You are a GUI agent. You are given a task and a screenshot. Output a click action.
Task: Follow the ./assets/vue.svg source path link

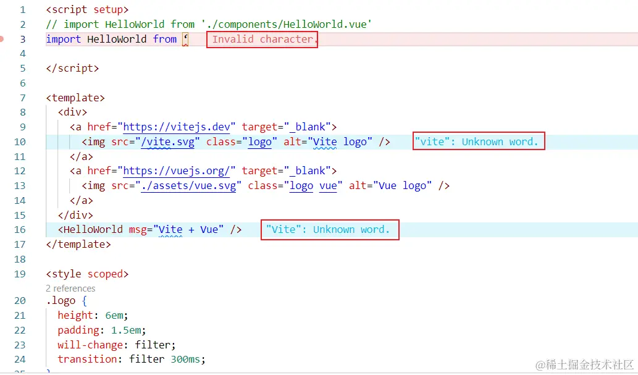click(188, 186)
